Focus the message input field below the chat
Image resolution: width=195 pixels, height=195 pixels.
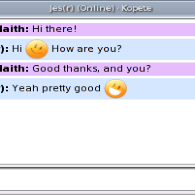[x=97, y=180]
